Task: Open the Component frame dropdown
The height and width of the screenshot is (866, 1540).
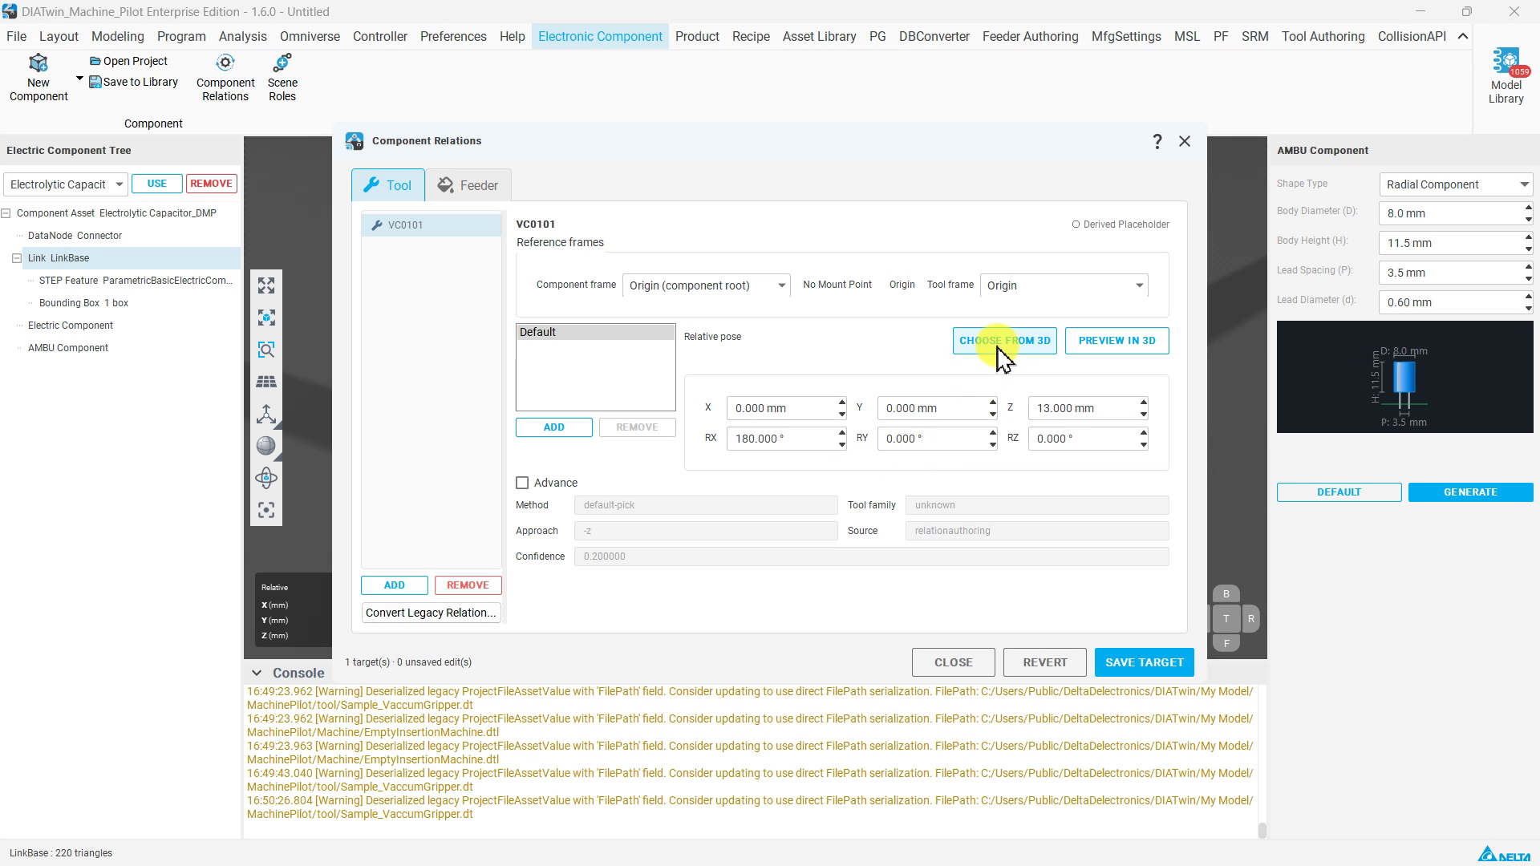Action: click(706, 285)
